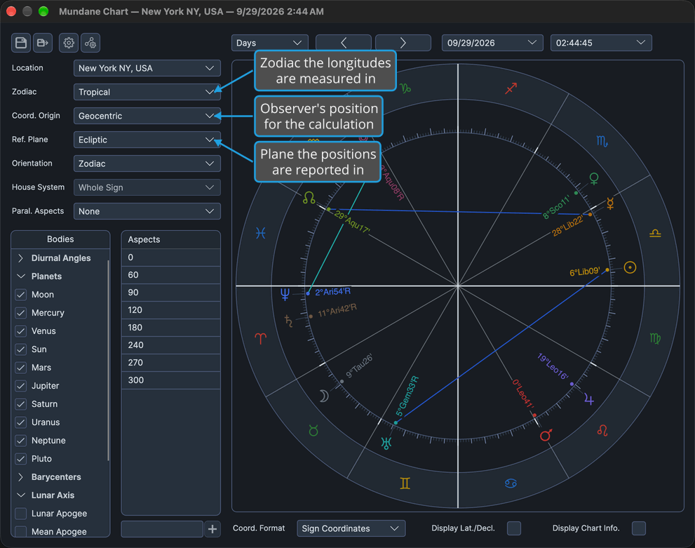Click the Mars glyph in chart

click(546, 435)
